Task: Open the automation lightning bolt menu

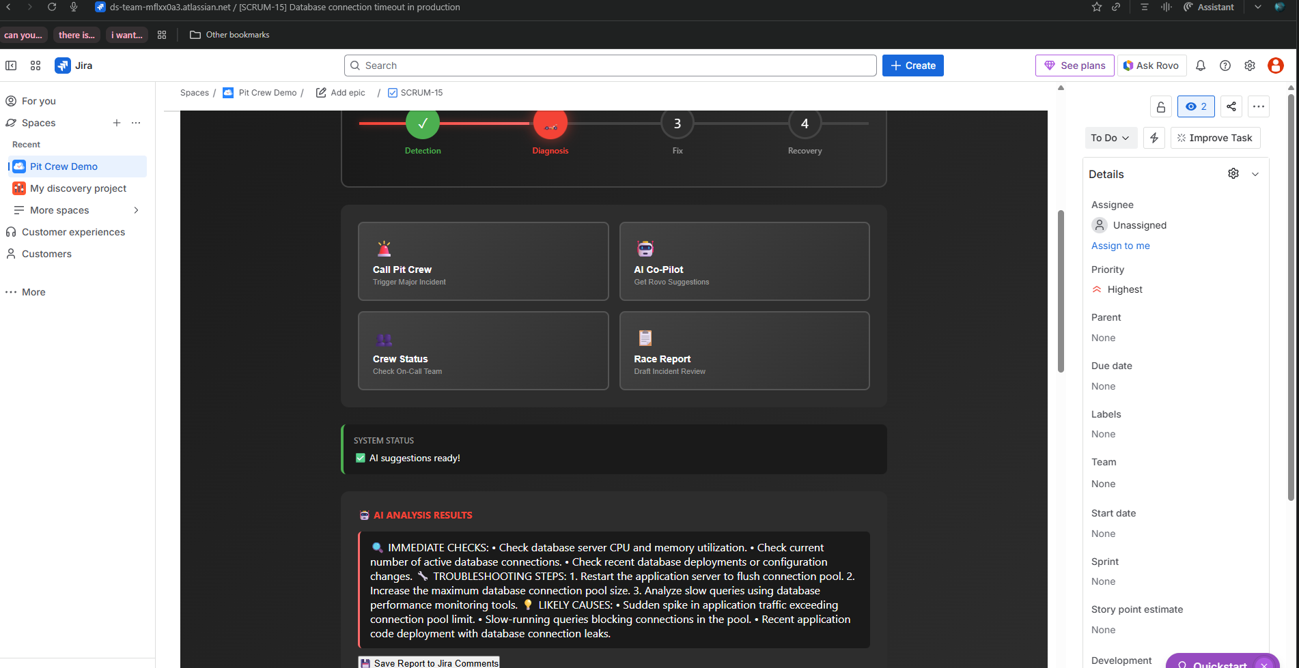Action: [x=1154, y=138]
